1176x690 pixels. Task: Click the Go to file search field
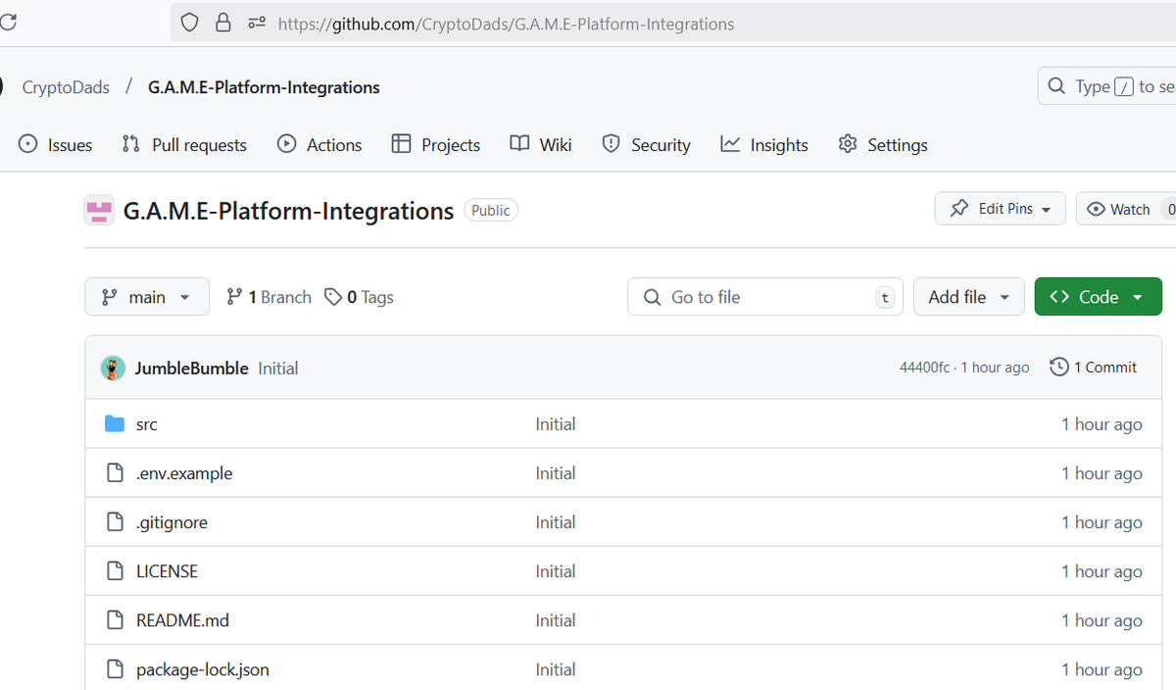click(765, 297)
